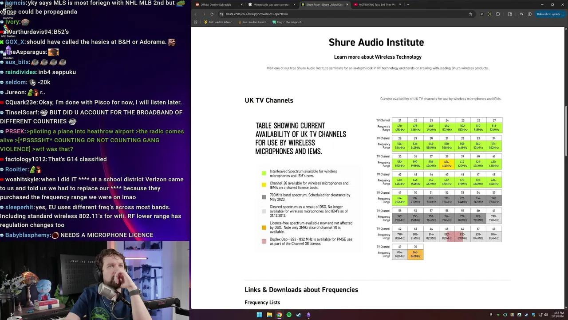This screenshot has width=568, height=320.
Task: Click the TV channel 21 cell
Action: point(400,120)
